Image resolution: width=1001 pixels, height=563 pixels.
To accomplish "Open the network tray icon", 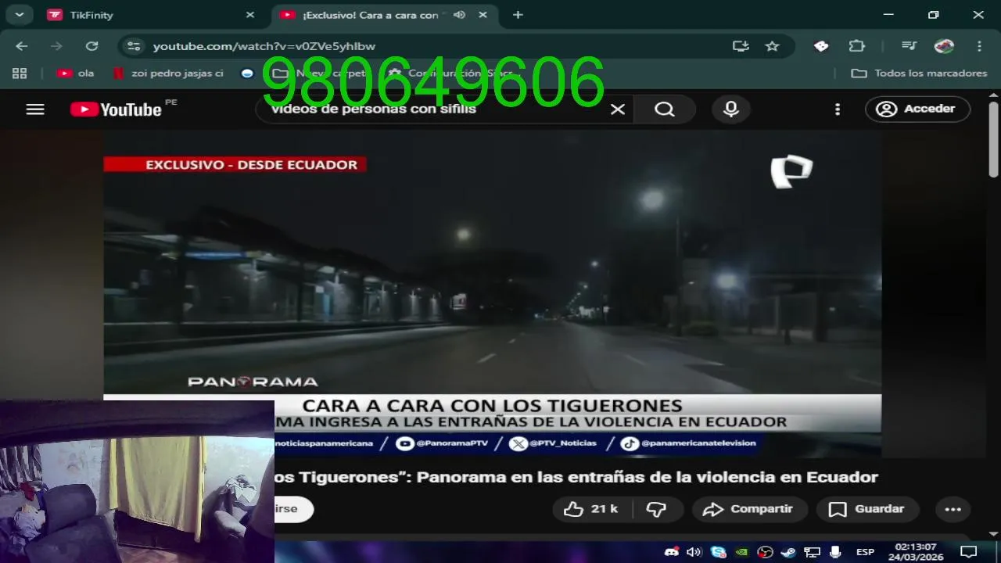I will tap(812, 552).
